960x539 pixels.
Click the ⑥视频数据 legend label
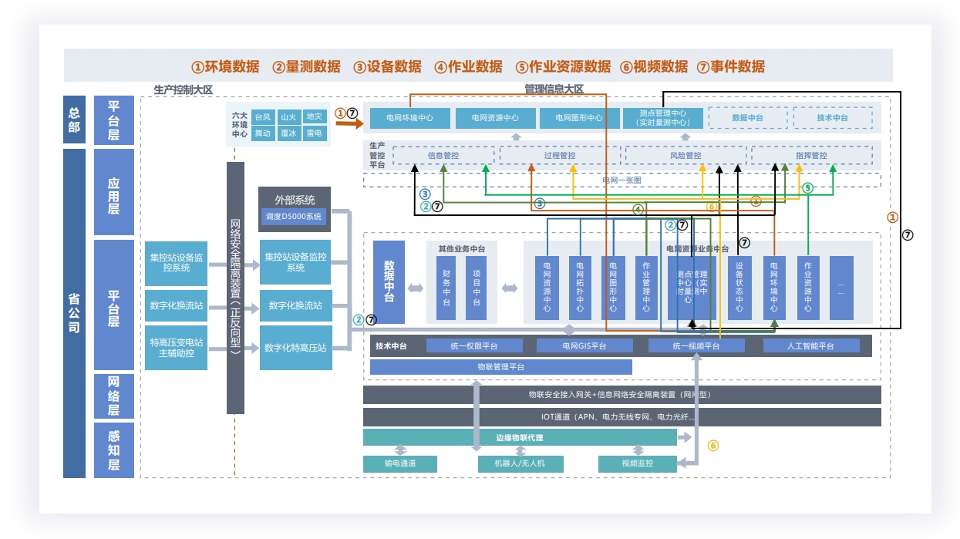[654, 66]
